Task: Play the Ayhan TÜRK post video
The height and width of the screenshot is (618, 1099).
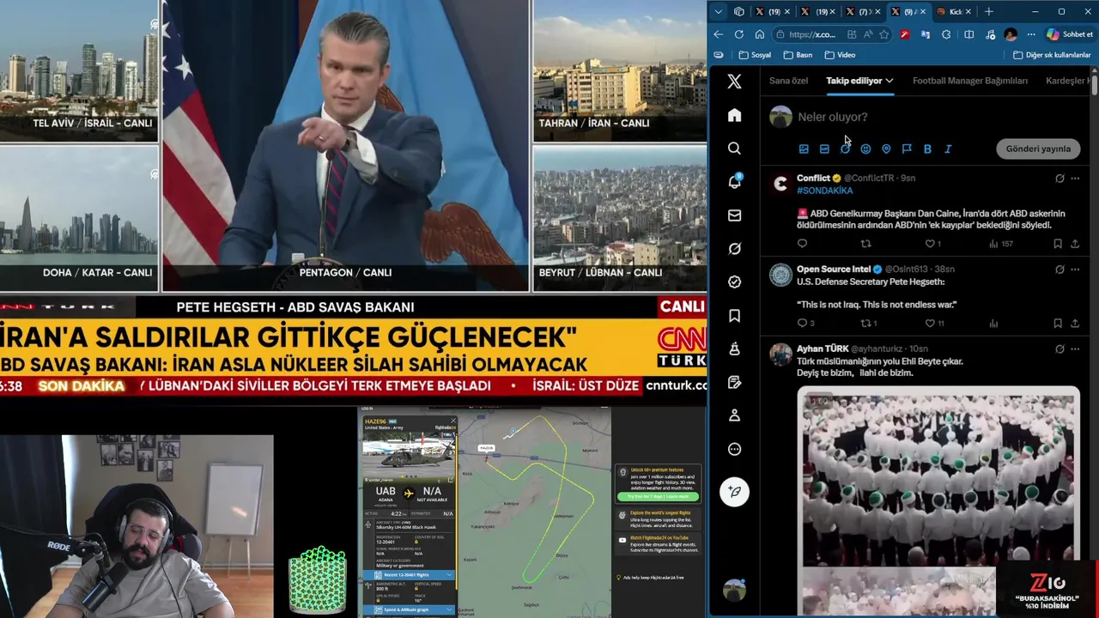Action: [x=938, y=476]
